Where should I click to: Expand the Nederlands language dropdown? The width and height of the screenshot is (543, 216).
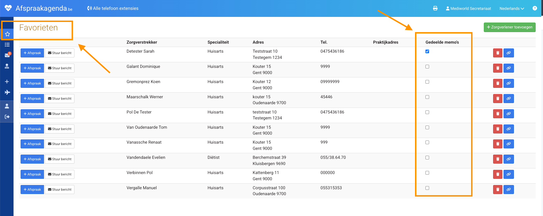511,8
